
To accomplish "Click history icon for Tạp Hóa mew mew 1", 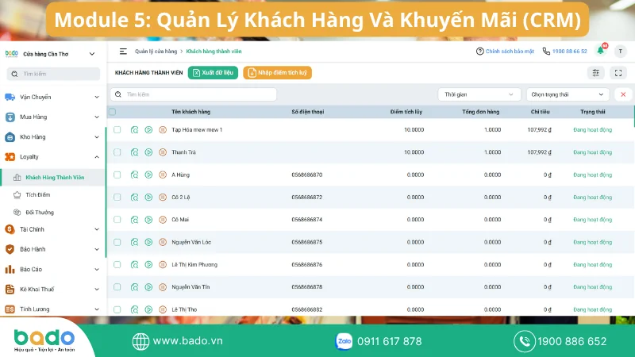I will 134,130.
